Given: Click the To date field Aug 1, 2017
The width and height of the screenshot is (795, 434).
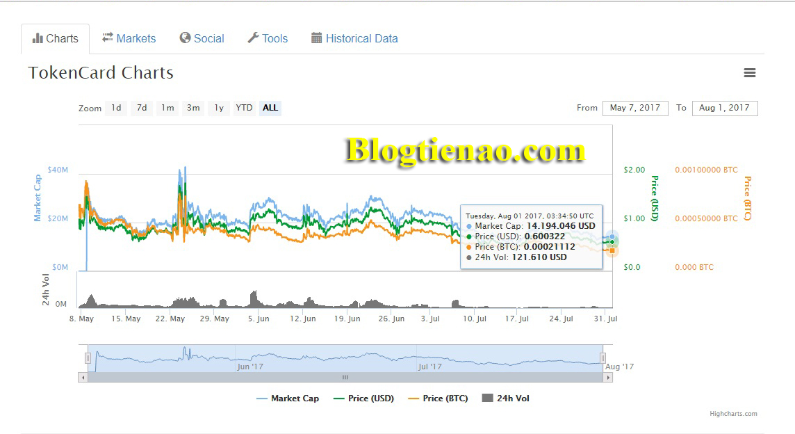Looking at the screenshot, I should pos(725,108).
